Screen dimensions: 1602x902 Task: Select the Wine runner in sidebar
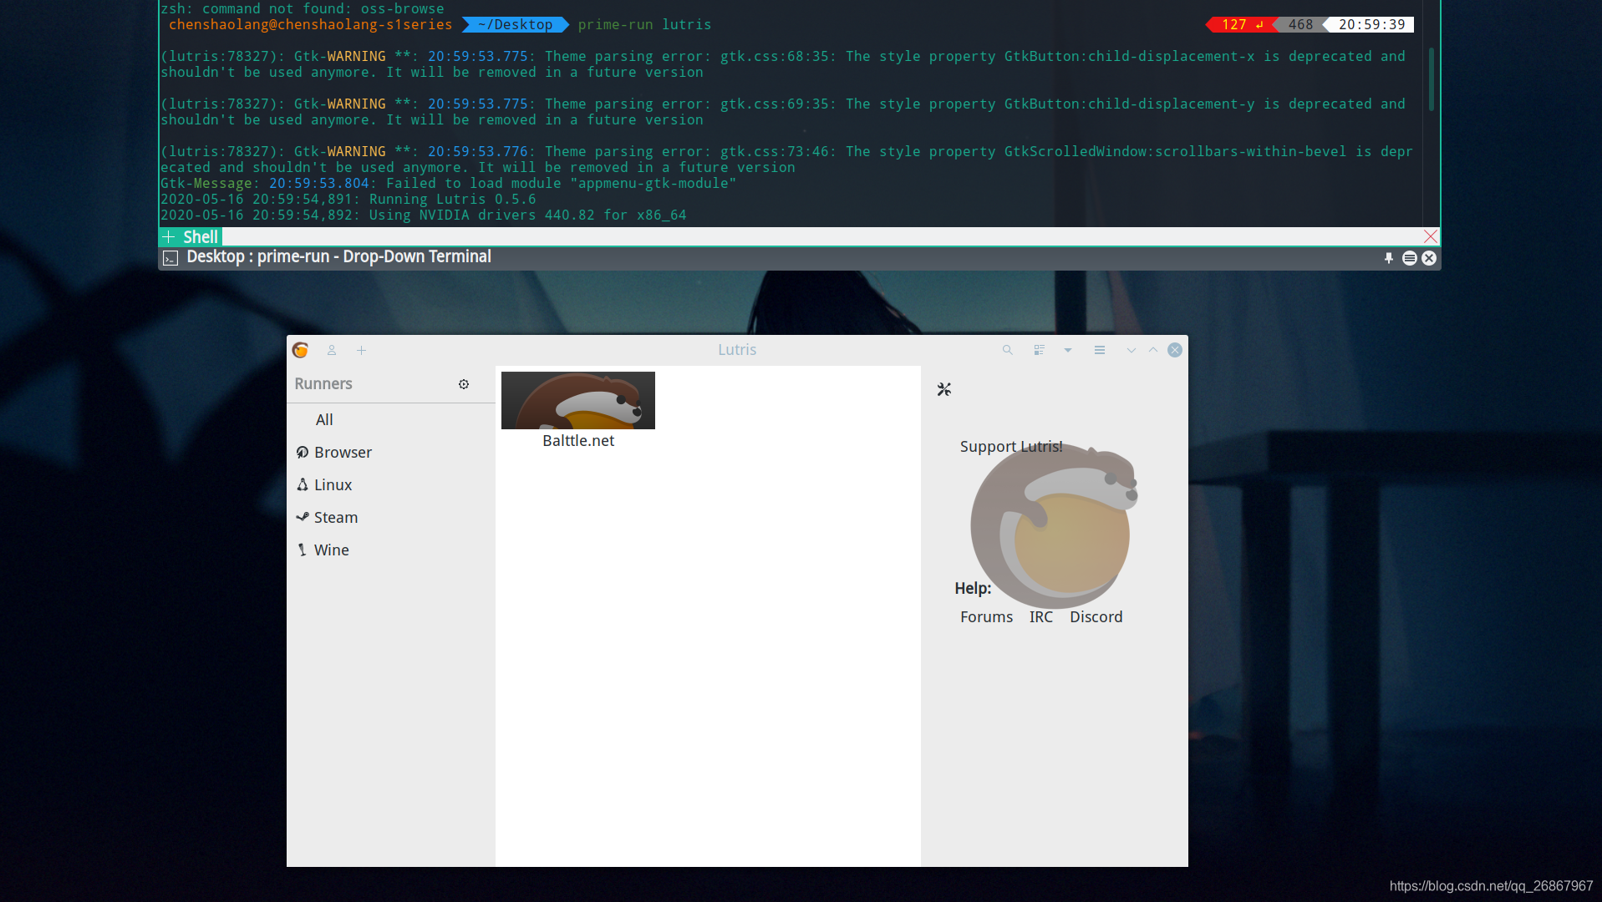click(x=391, y=550)
